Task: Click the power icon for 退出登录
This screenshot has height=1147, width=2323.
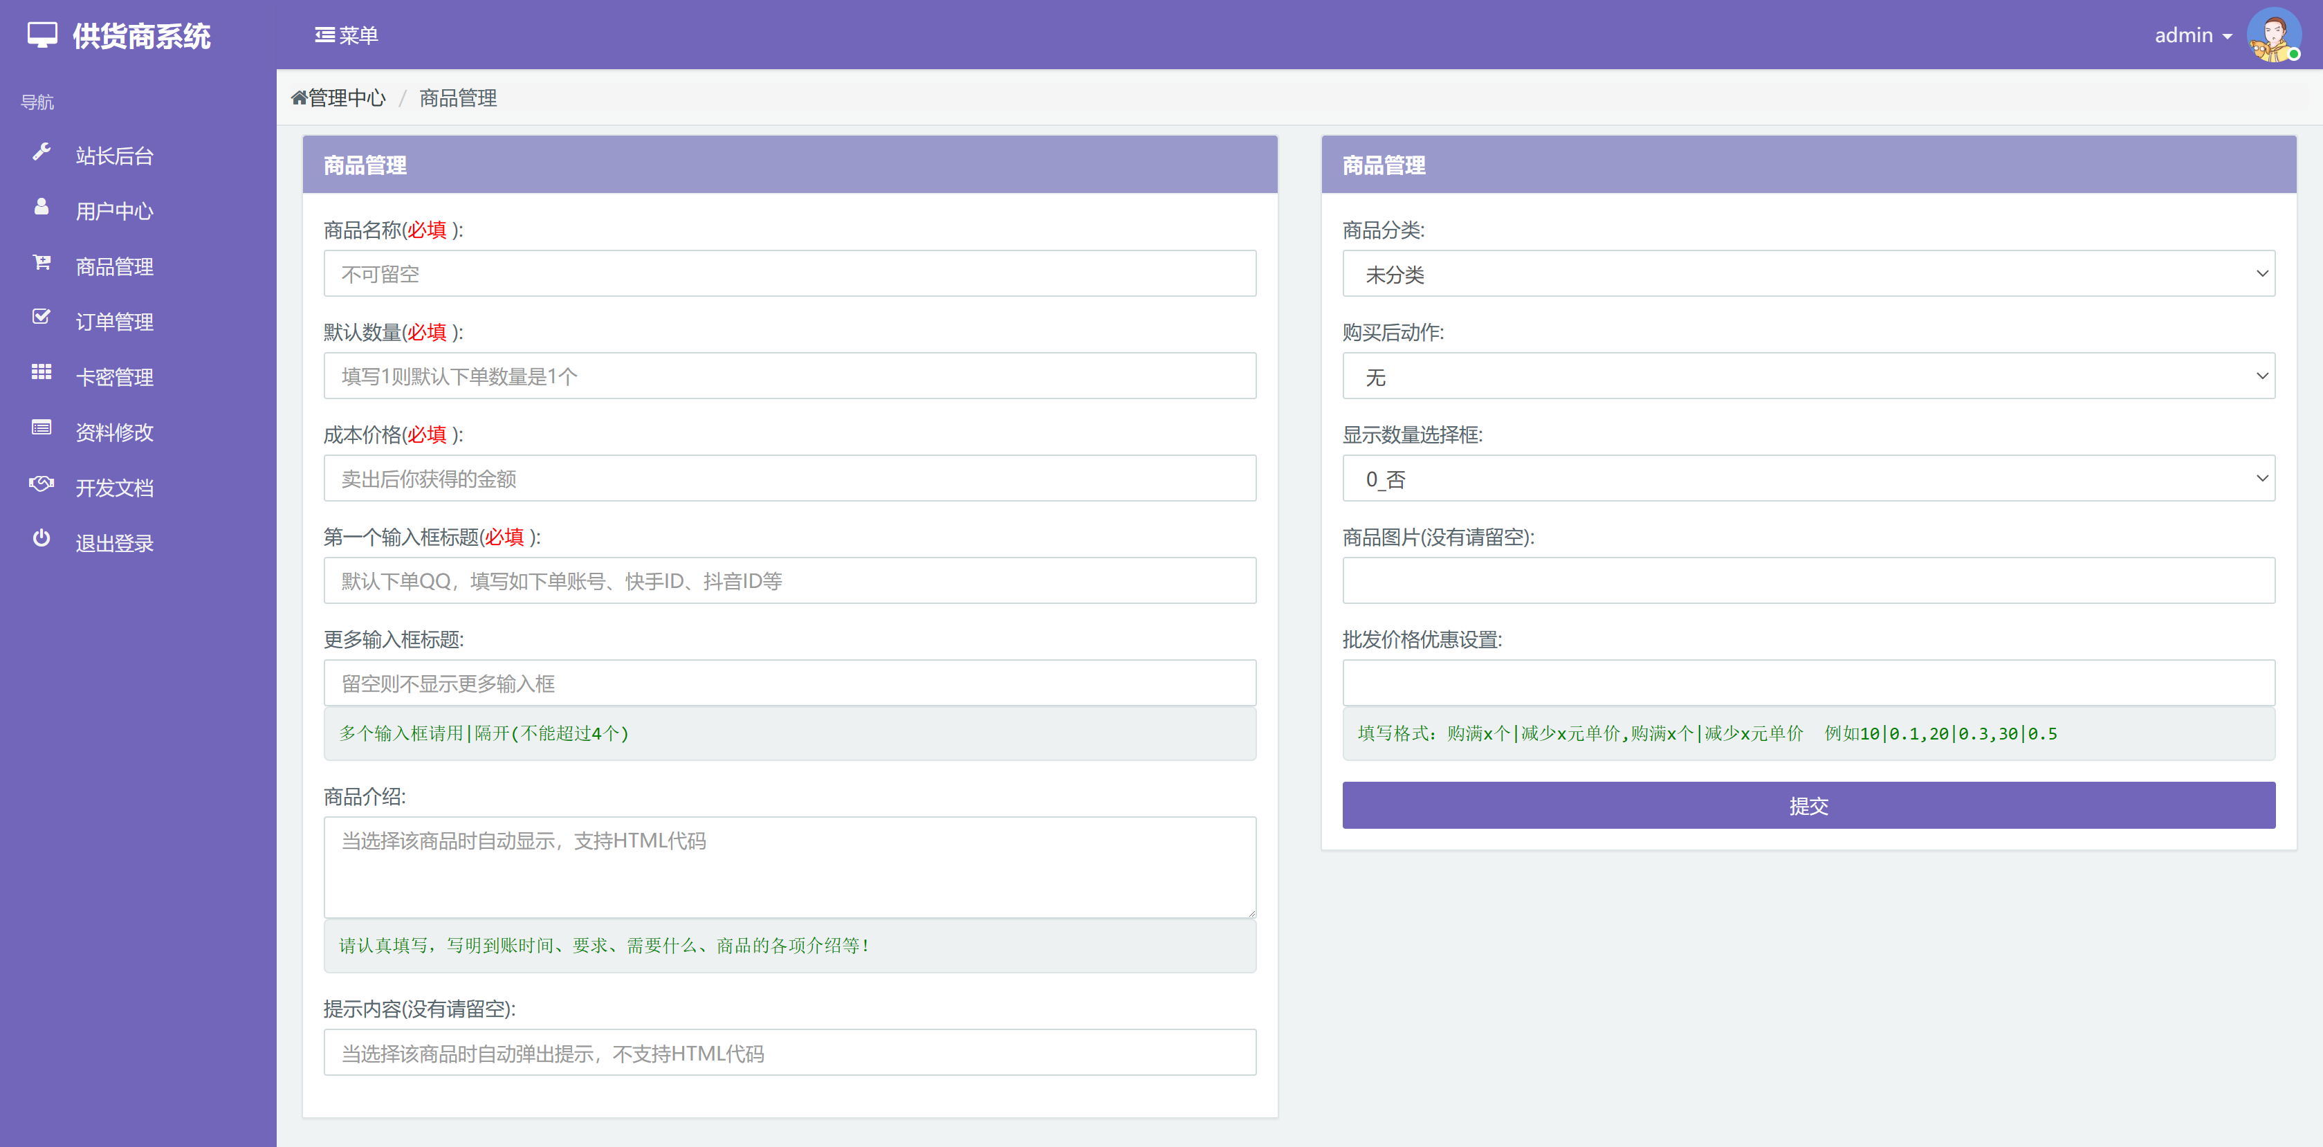Action: [42, 538]
